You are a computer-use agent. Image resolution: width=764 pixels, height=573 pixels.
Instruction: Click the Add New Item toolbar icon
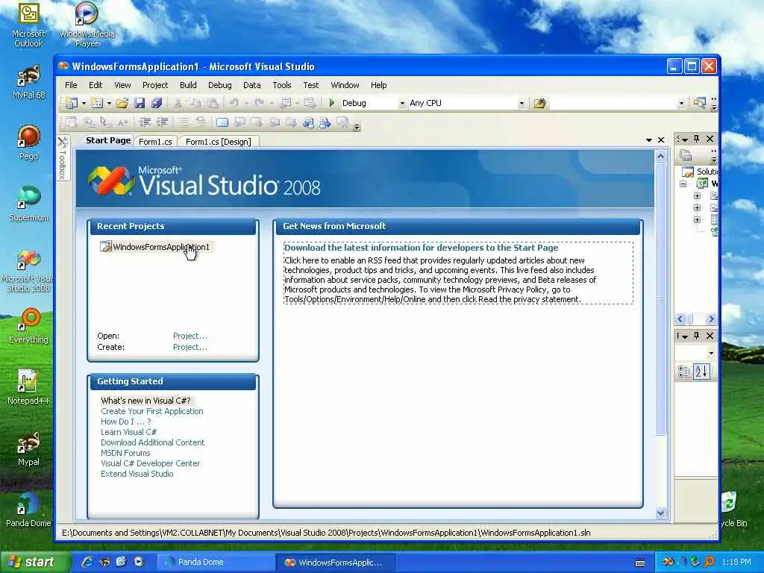(x=97, y=103)
